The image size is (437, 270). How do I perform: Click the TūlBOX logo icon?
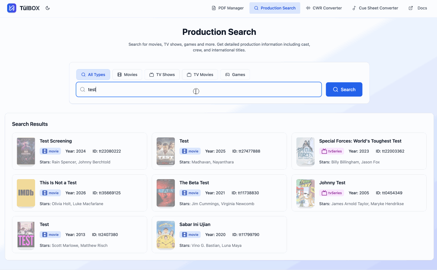click(x=12, y=8)
